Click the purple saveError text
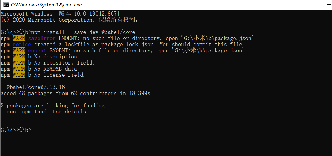This screenshot has height=156, width=332. tap(42, 38)
